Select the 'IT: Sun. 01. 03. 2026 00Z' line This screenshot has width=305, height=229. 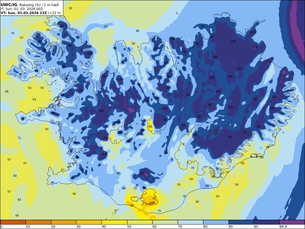[x=22, y=9]
